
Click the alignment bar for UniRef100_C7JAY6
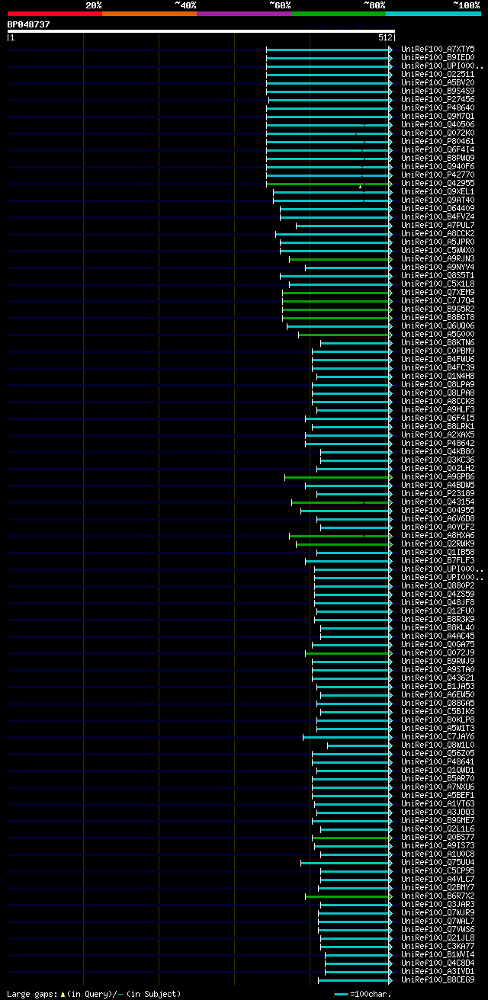[x=348, y=736]
